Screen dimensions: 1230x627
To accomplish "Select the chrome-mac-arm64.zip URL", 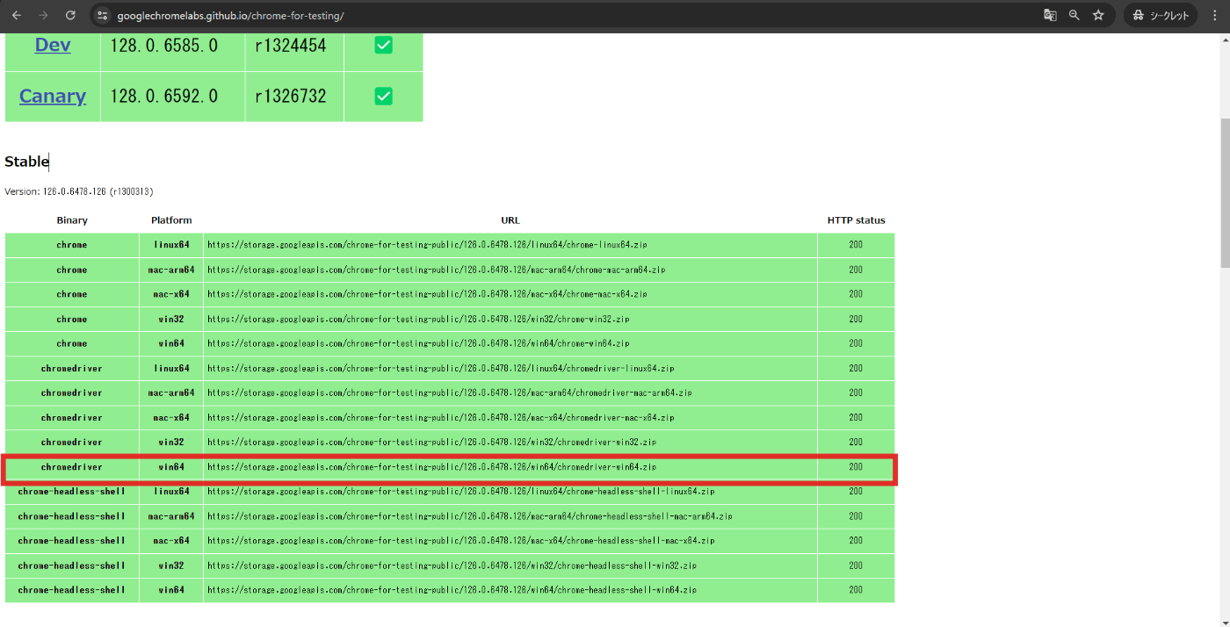I will click(x=436, y=270).
